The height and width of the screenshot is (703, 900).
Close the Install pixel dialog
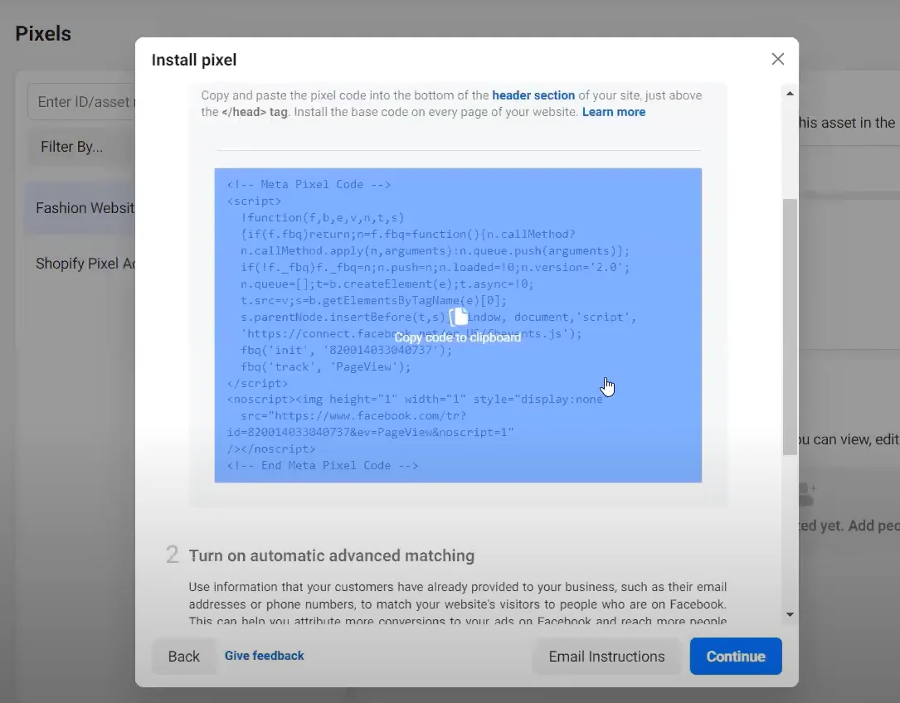pyautogui.click(x=778, y=59)
